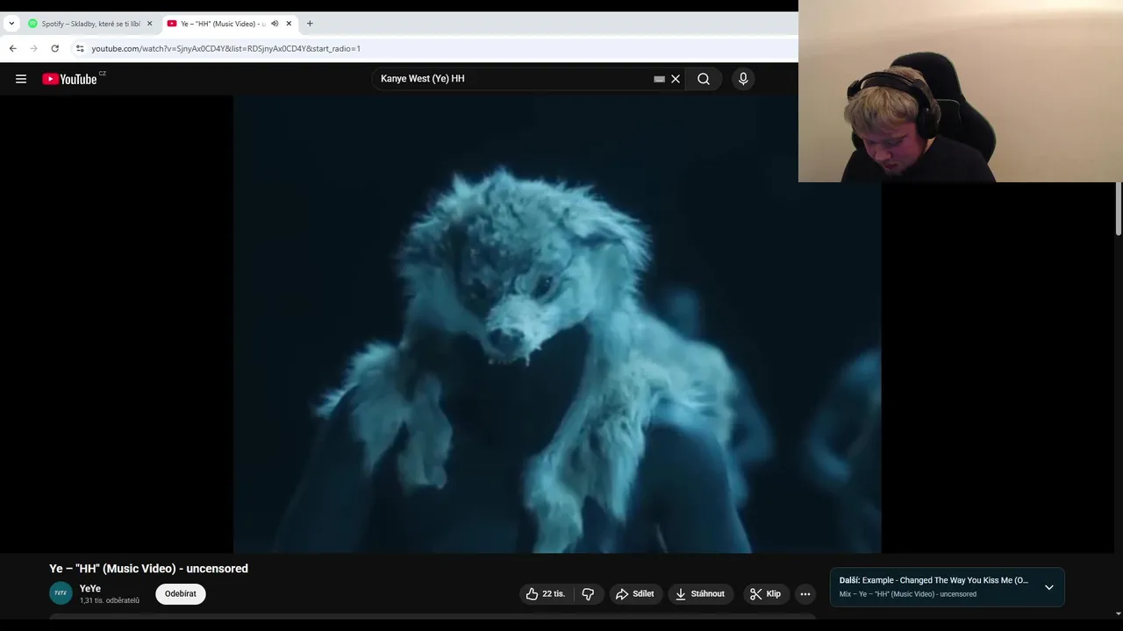This screenshot has width=1123, height=631.
Task: Go to YouTube home via the logo
Action: click(69, 79)
